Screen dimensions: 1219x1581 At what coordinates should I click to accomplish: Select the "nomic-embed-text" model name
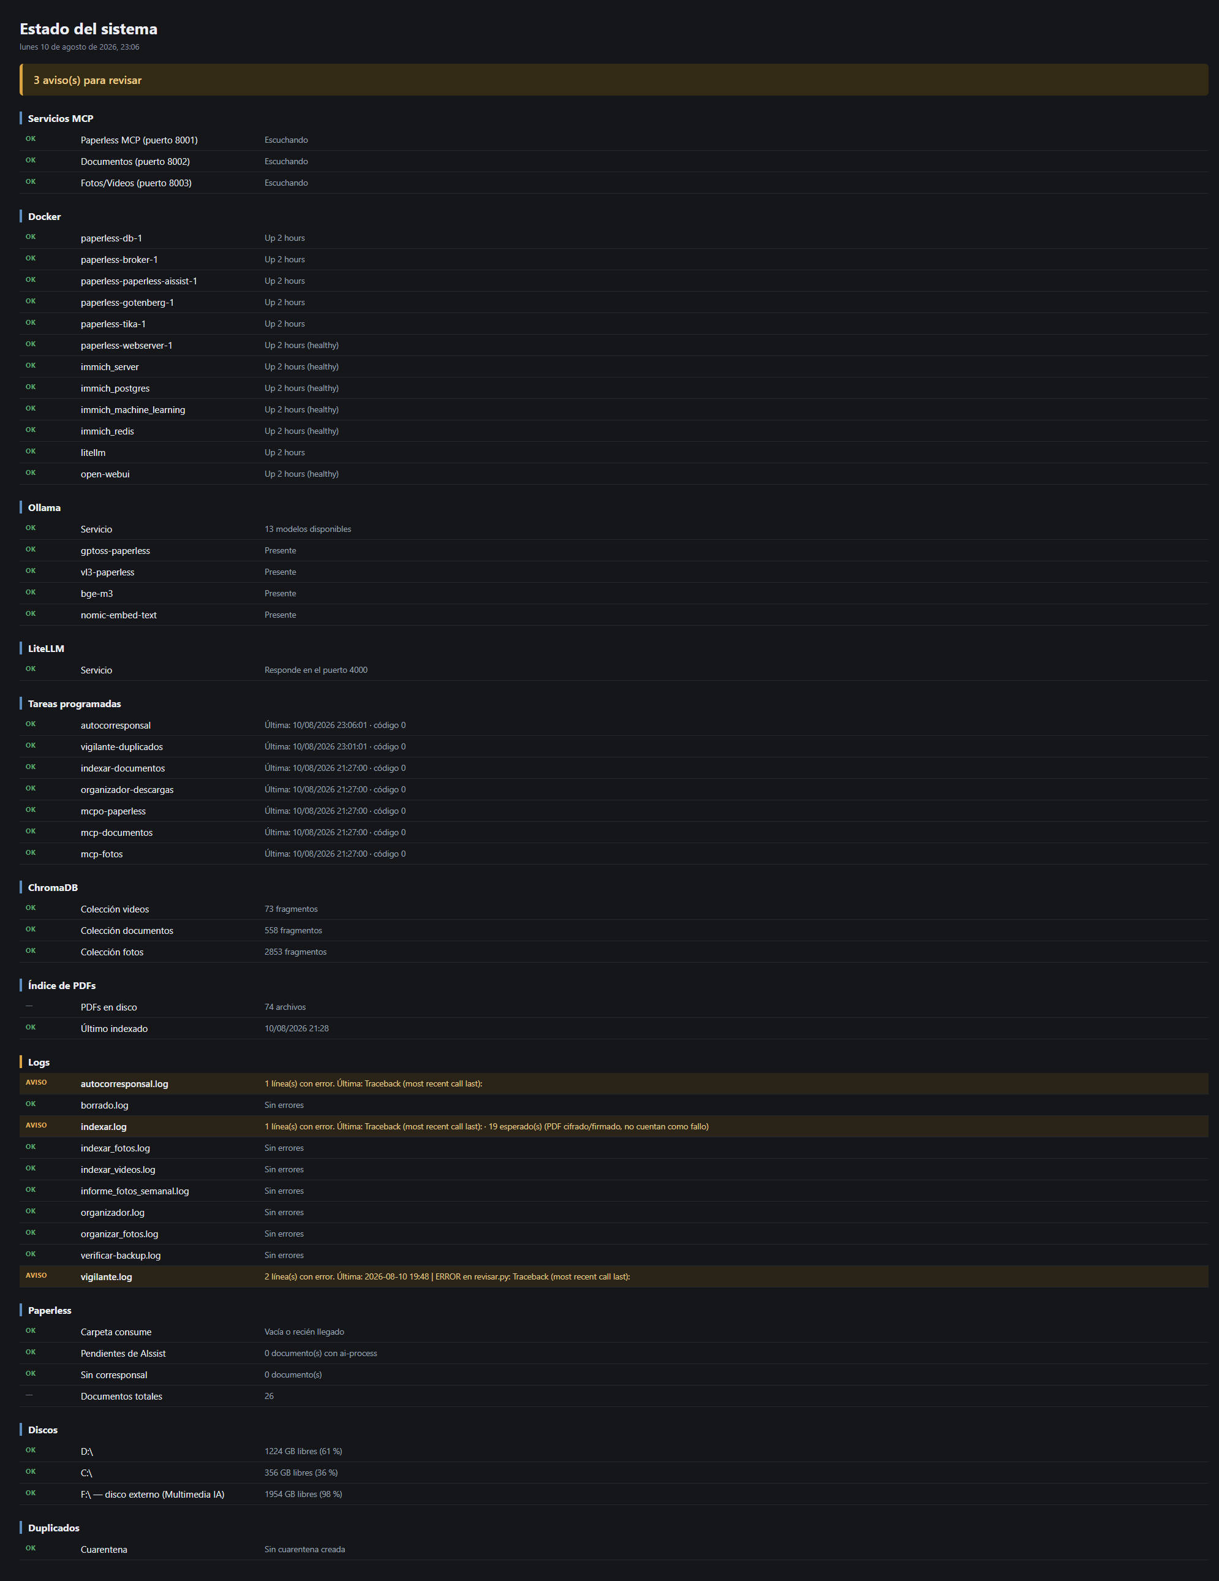[119, 615]
